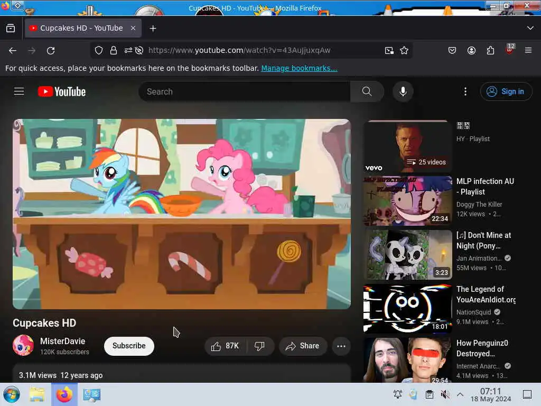Click the Firefox View icon
The width and height of the screenshot is (541, 406).
click(11, 29)
